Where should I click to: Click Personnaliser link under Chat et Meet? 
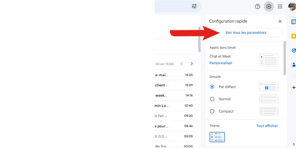pos(221,63)
